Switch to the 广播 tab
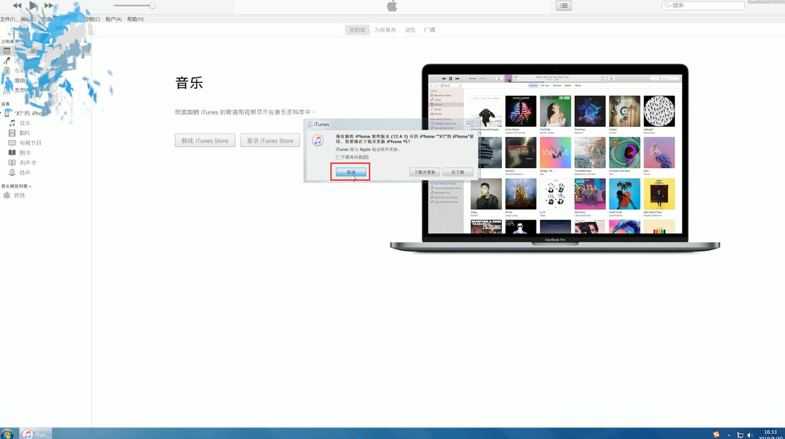The height and width of the screenshot is (439, 785). [429, 30]
